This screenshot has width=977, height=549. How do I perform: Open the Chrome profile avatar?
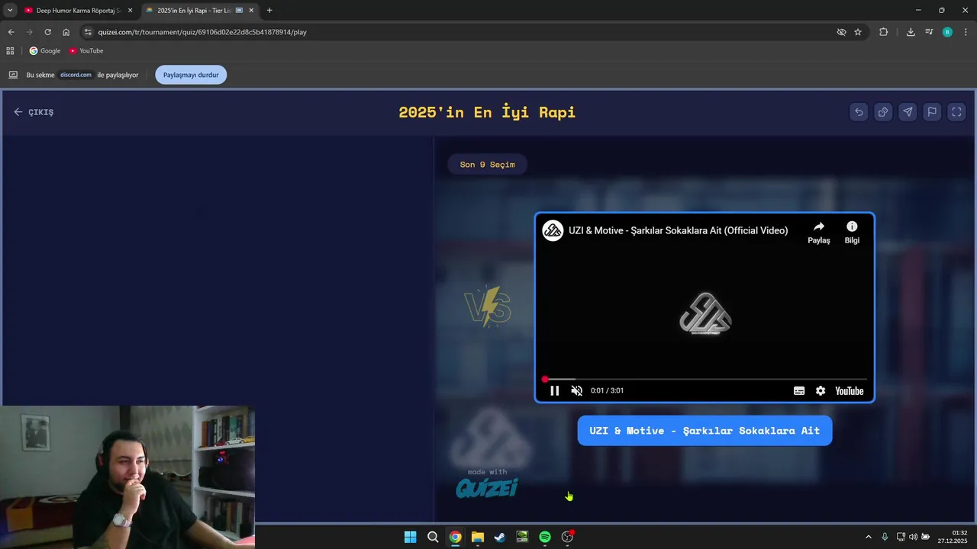[x=947, y=32]
